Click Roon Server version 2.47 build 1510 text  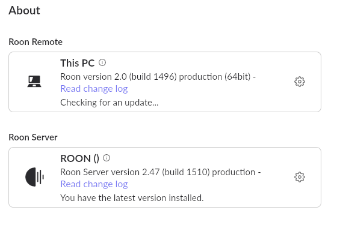(x=135, y=172)
